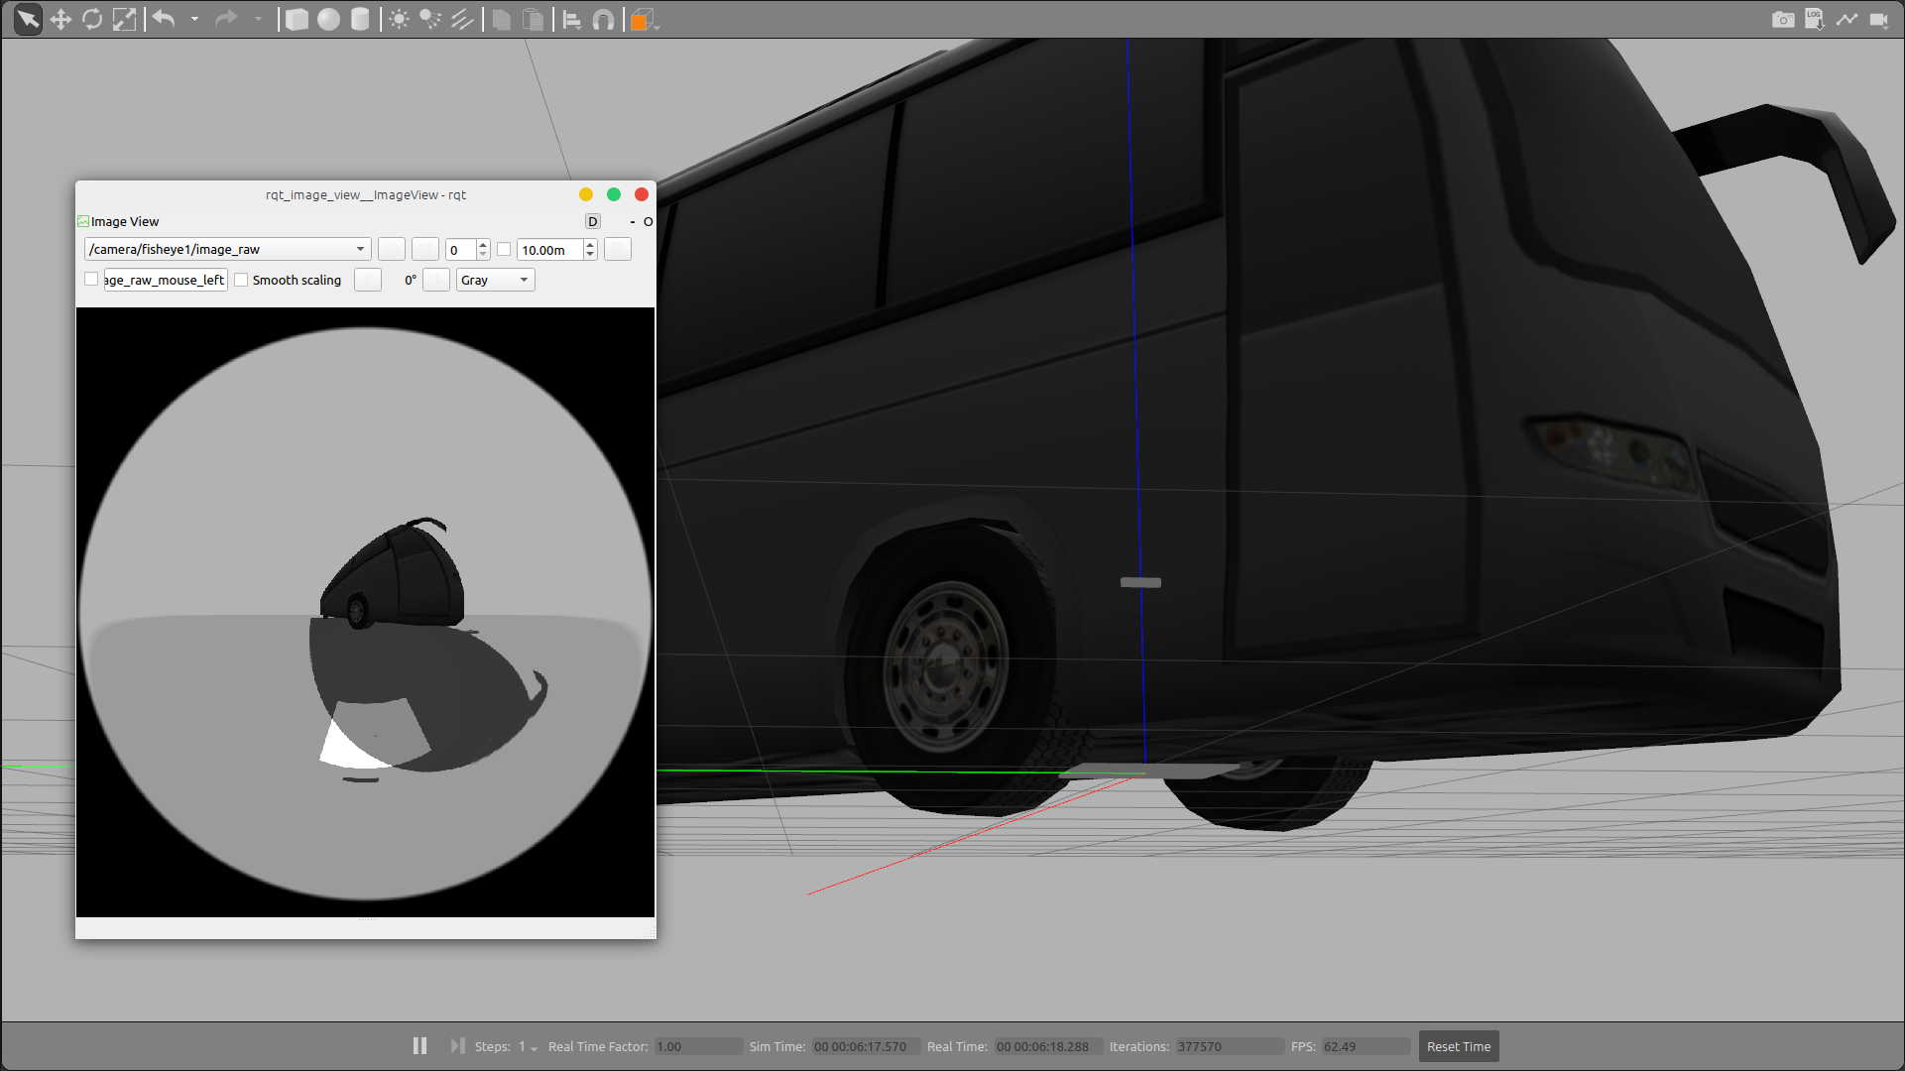Select the translate mode tool
This screenshot has height=1071, width=1905.
point(60,20)
